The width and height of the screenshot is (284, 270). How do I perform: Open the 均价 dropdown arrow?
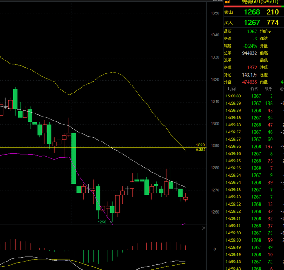pos(269,32)
